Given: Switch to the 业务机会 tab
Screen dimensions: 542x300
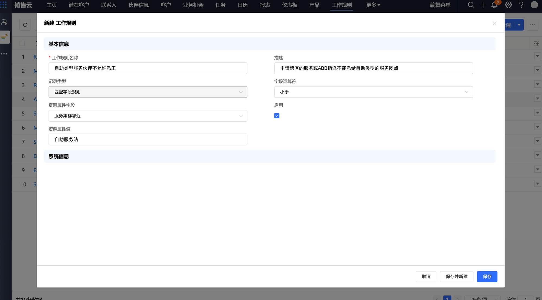Looking at the screenshot, I should (193, 5).
